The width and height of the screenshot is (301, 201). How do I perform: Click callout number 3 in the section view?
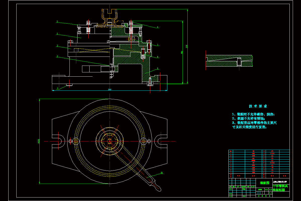[57, 46]
